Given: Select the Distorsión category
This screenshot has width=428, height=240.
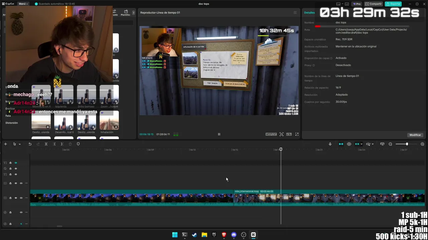Looking at the screenshot, I should pos(12,123).
